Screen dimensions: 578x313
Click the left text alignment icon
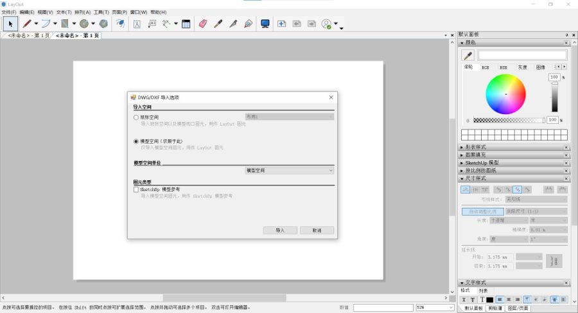(500, 300)
